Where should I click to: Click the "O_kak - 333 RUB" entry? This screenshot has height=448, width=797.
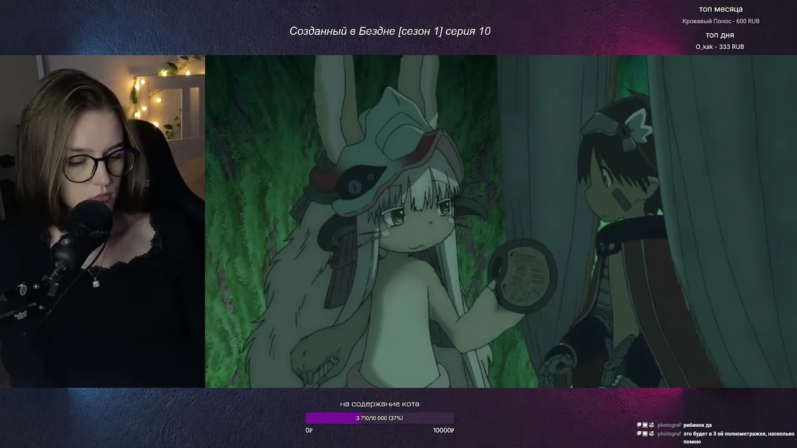click(720, 47)
